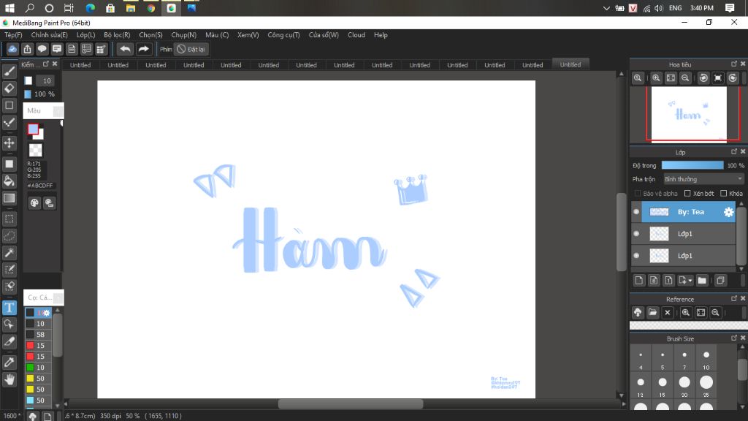Image resolution: width=748 pixels, height=421 pixels.
Task: Open the Pha trộn blend mode dropdown
Action: (x=703, y=179)
